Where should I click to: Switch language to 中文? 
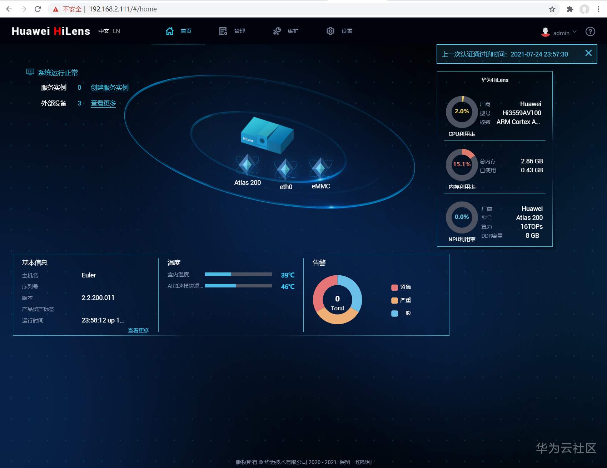(x=104, y=31)
